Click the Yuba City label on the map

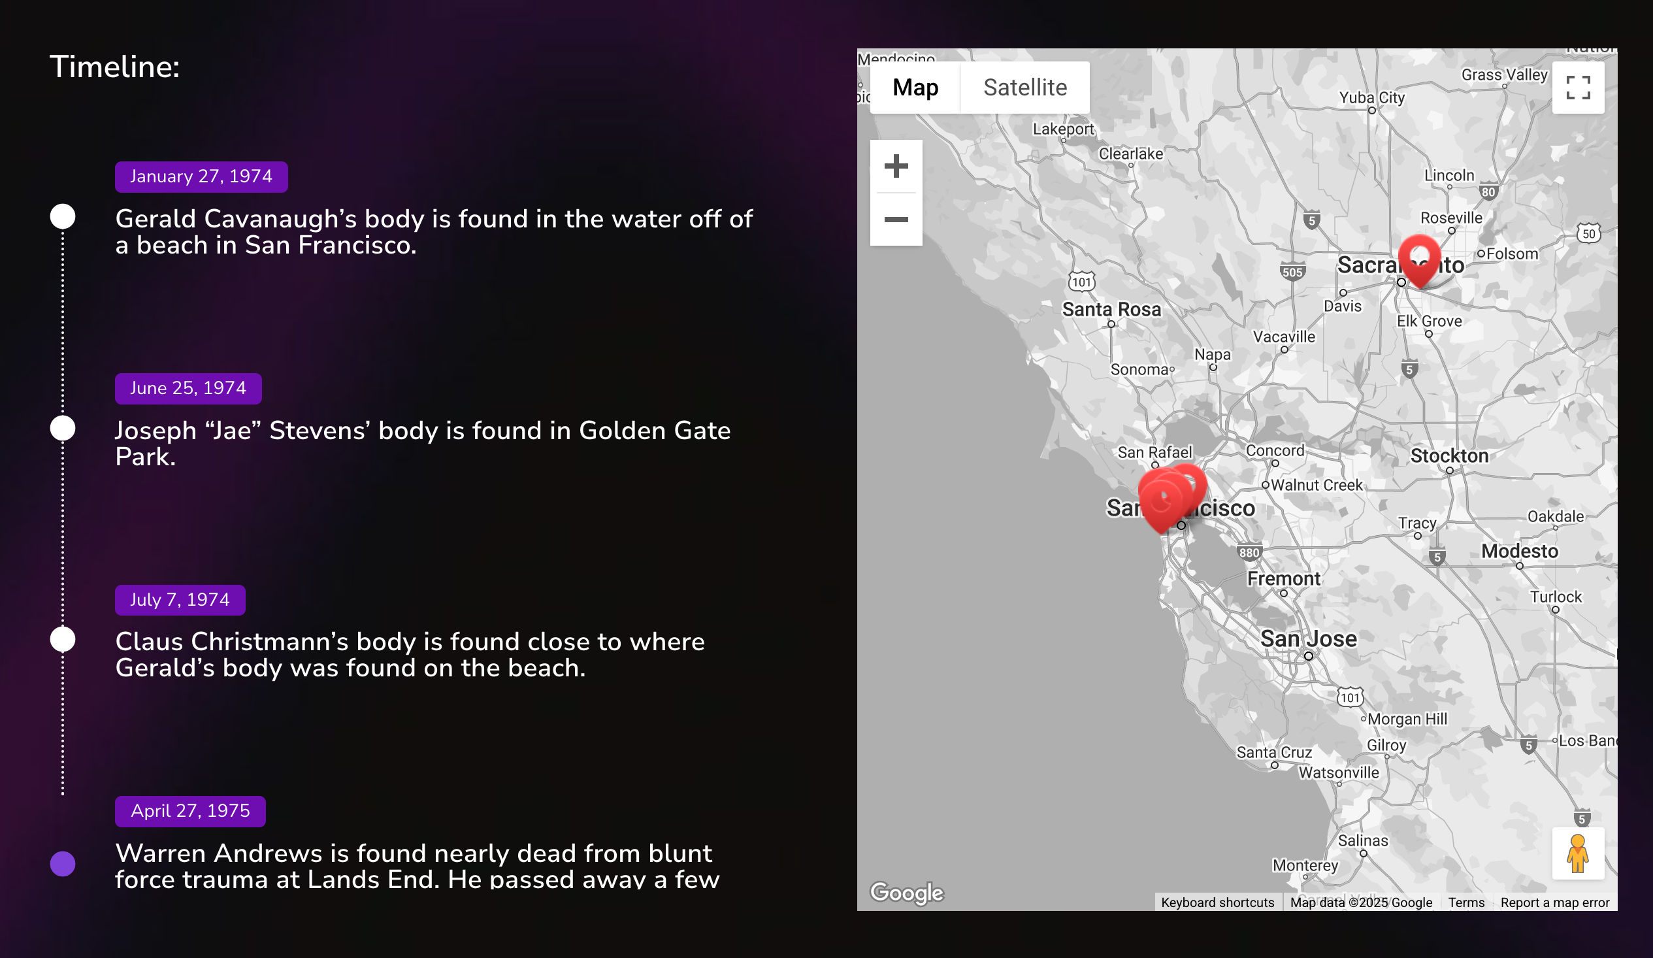[1371, 98]
